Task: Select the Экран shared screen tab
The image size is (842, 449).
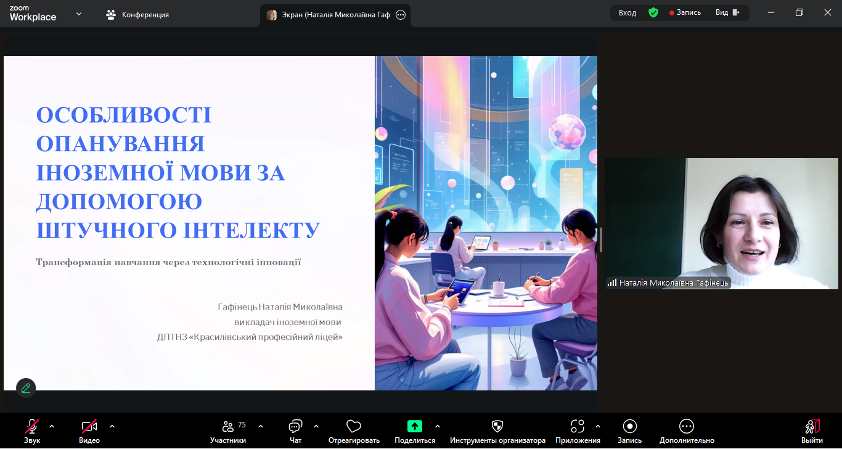Action: (x=336, y=15)
